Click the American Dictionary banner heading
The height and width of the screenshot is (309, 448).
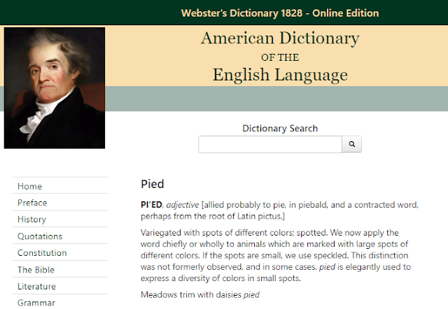pyautogui.click(x=280, y=38)
